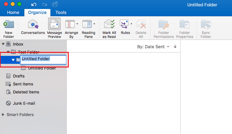Open the Tools tab
Screen dimensions: 232x134
click(x=61, y=13)
